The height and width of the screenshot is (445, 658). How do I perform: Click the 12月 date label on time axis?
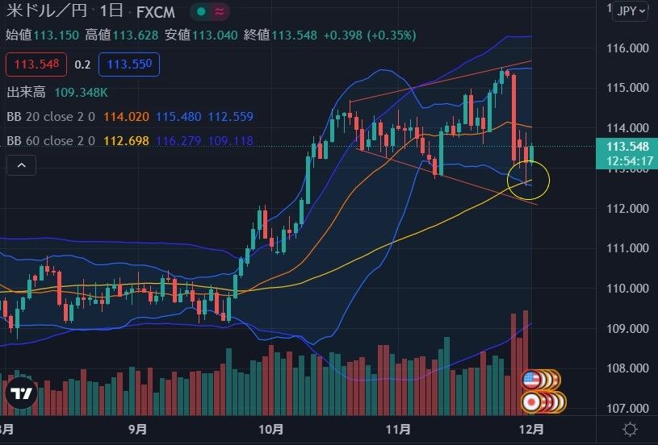click(x=531, y=429)
